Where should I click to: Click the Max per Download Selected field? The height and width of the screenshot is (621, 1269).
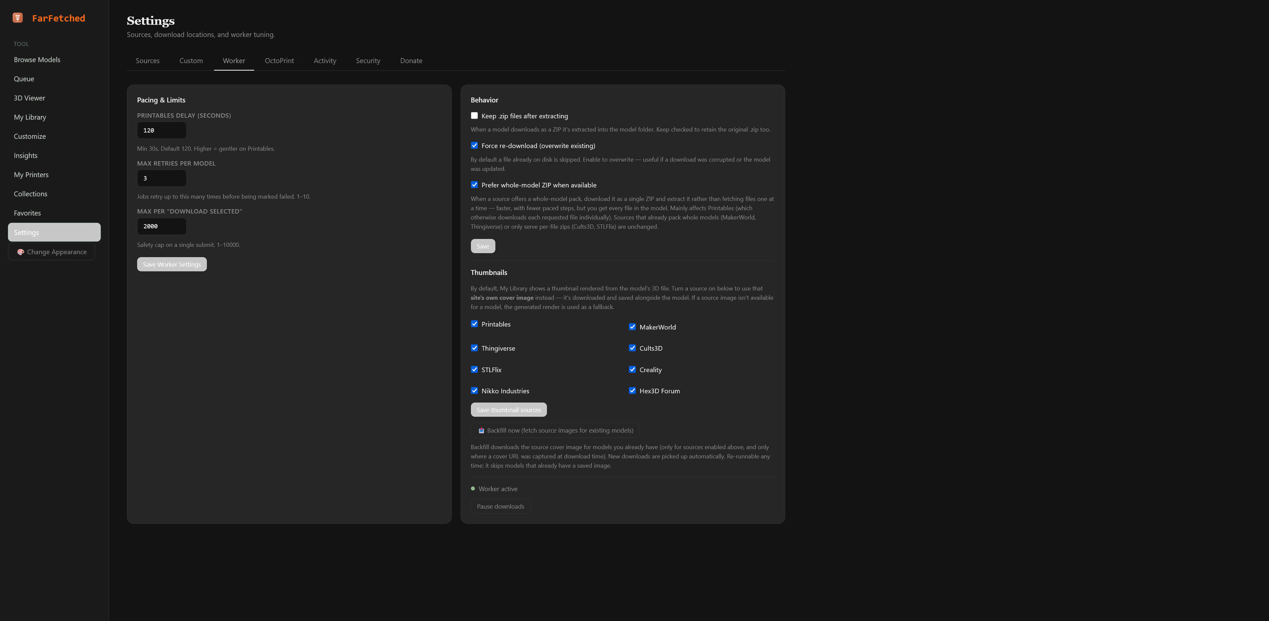point(162,226)
